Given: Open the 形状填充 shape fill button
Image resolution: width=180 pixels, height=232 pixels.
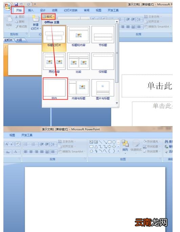Looking at the screenshot, I should pyautogui.click(x=152, y=141).
